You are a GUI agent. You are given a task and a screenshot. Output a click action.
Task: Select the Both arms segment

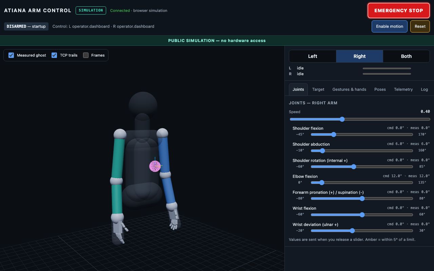pyautogui.click(x=406, y=56)
